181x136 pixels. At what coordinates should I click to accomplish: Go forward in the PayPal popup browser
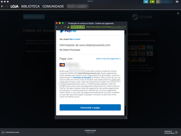61,27
